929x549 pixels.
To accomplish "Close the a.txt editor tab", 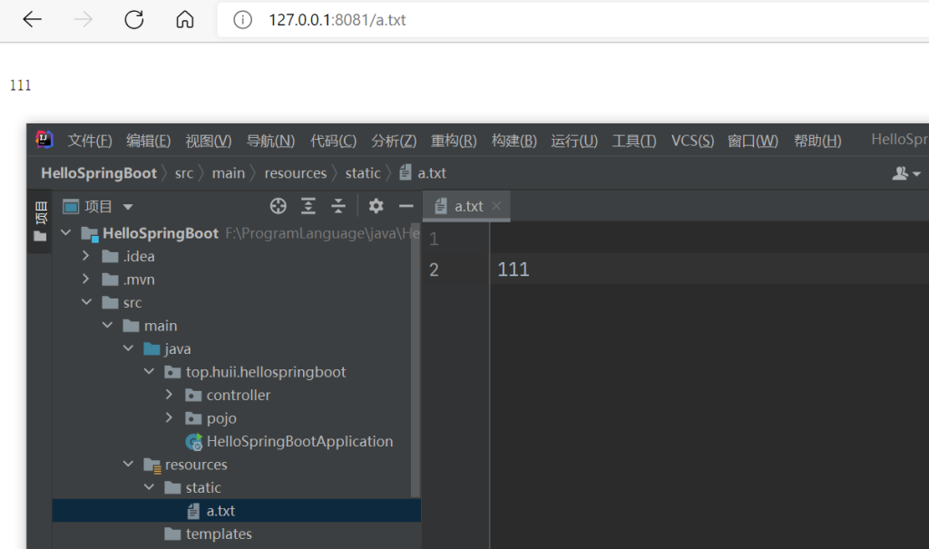I will [x=496, y=206].
